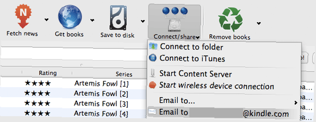Open the Save to disk dropdown arrow

coord(143,21)
